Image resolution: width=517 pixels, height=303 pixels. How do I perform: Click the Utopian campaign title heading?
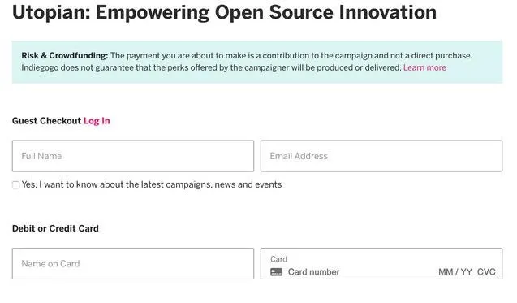coord(224,12)
